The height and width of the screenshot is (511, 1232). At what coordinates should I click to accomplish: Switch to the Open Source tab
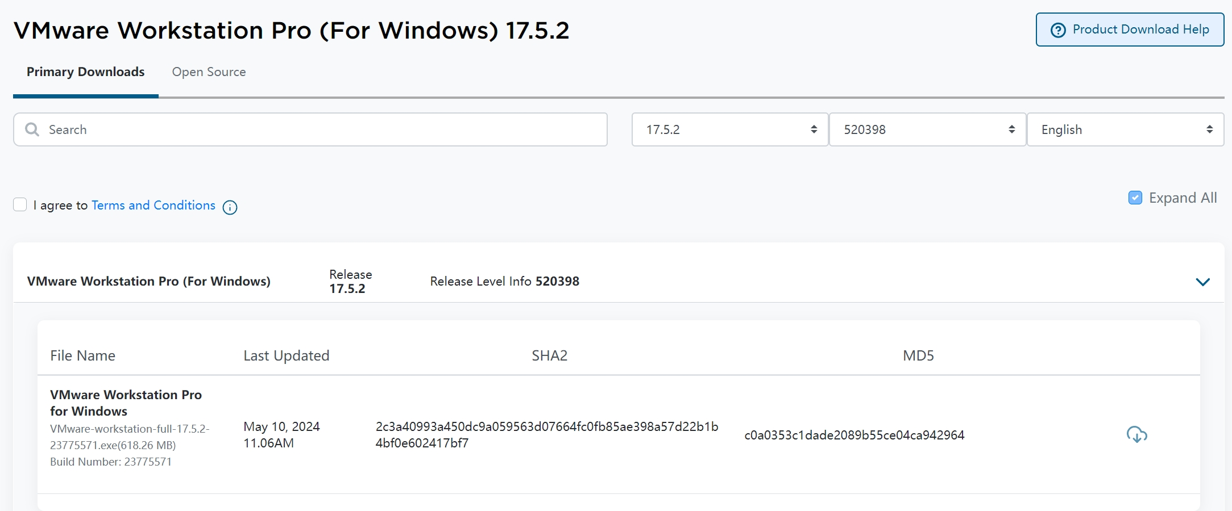(x=209, y=72)
